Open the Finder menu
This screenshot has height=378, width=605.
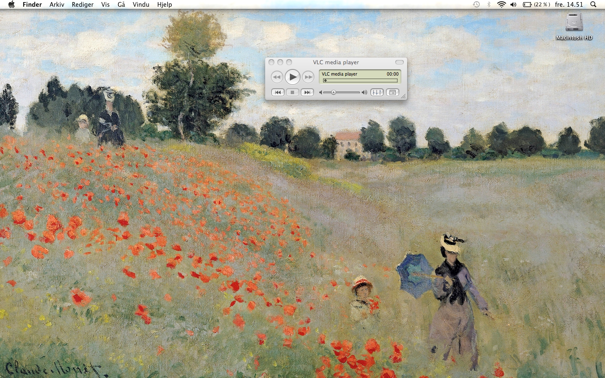(32, 5)
